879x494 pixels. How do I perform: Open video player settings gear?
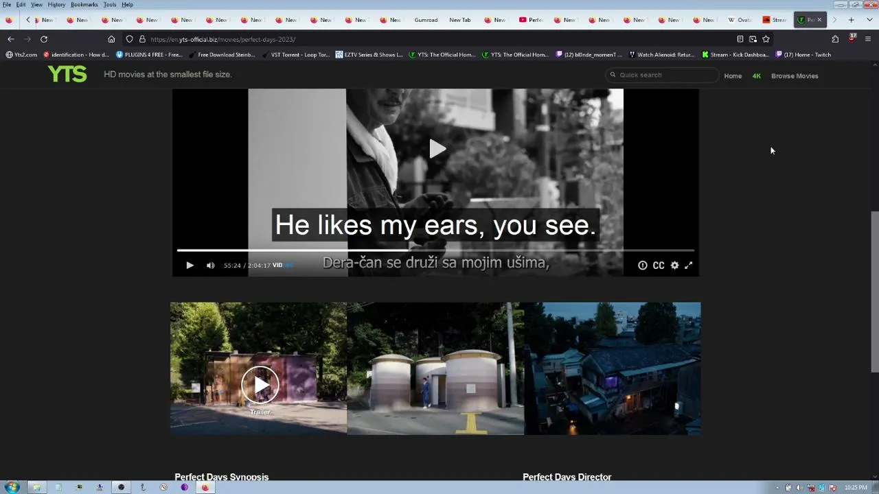pos(674,266)
